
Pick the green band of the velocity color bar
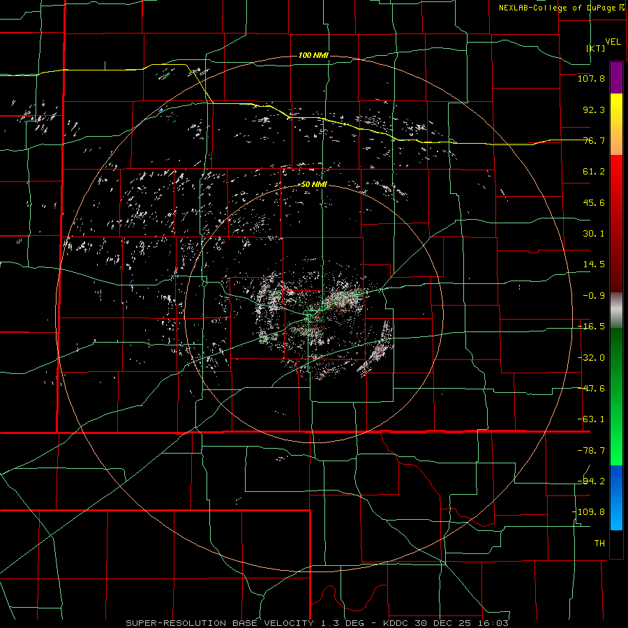click(x=616, y=396)
